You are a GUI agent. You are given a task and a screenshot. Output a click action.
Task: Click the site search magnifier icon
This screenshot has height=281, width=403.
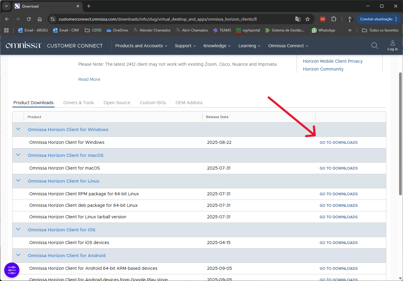(x=375, y=46)
